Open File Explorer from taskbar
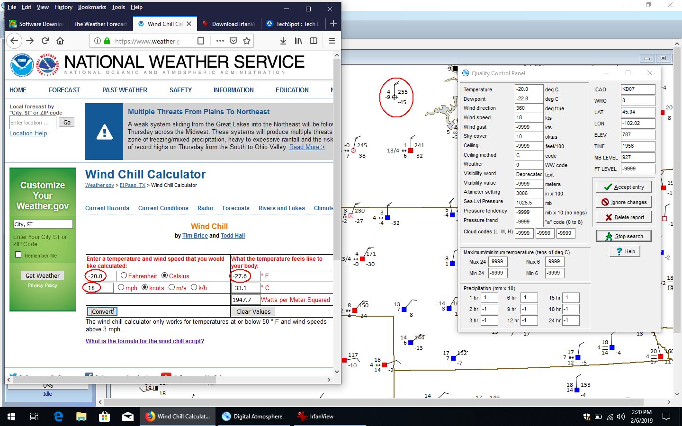 [x=81, y=417]
